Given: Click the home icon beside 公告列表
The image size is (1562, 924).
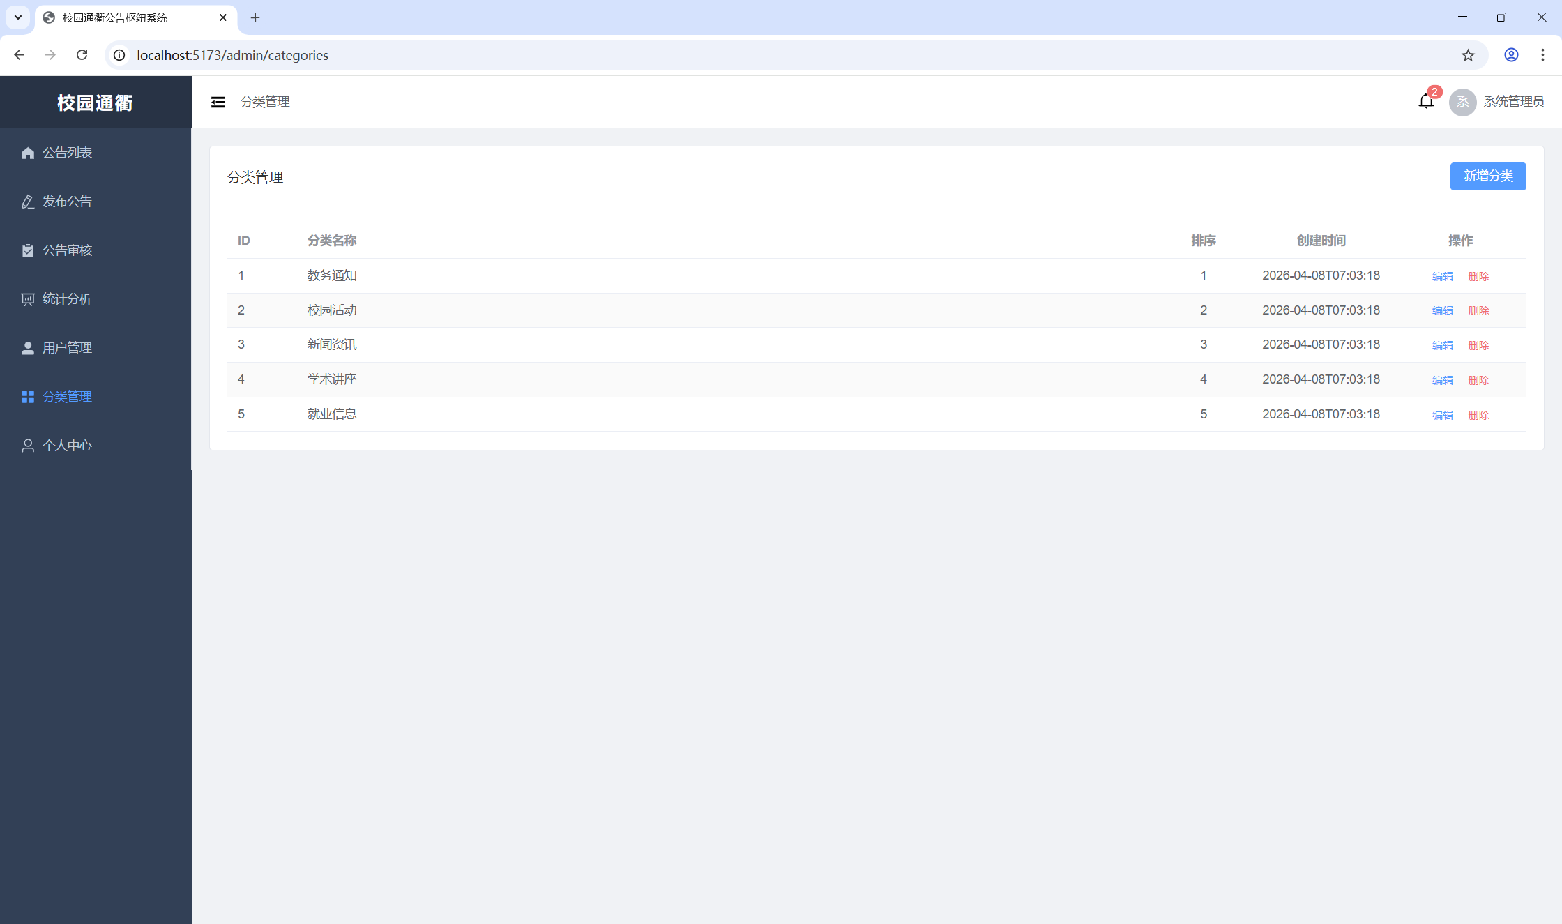Looking at the screenshot, I should [x=28, y=153].
